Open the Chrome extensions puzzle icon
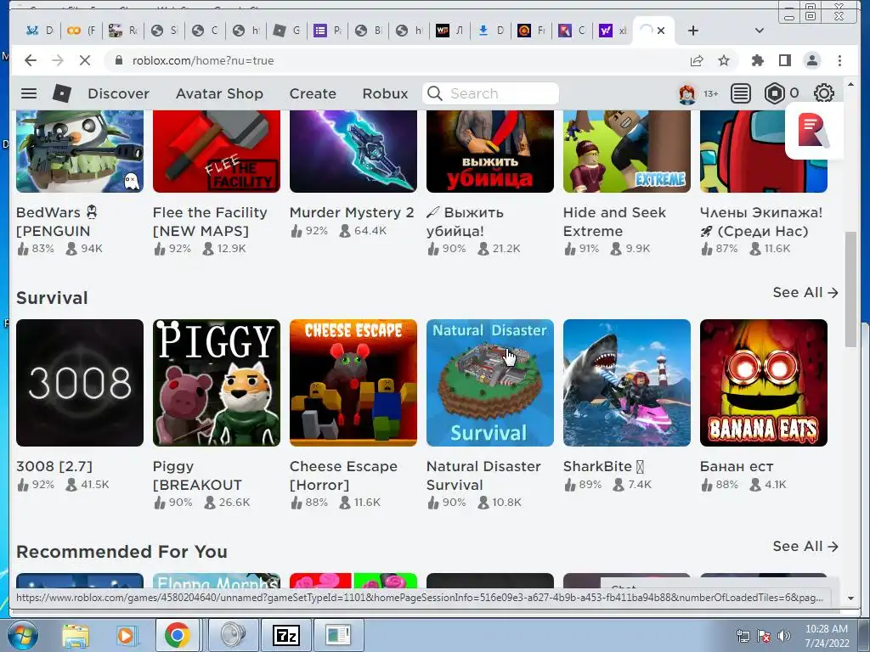The image size is (870, 652). point(757,60)
